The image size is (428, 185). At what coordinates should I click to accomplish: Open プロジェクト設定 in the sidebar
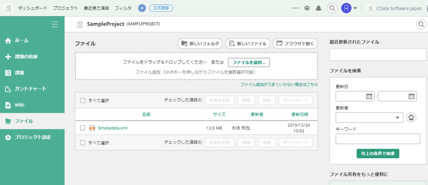(32, 137)
